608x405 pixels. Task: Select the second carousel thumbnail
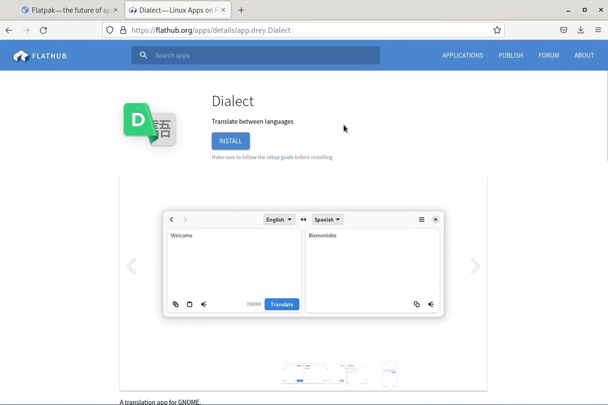[x=347, y=373]
